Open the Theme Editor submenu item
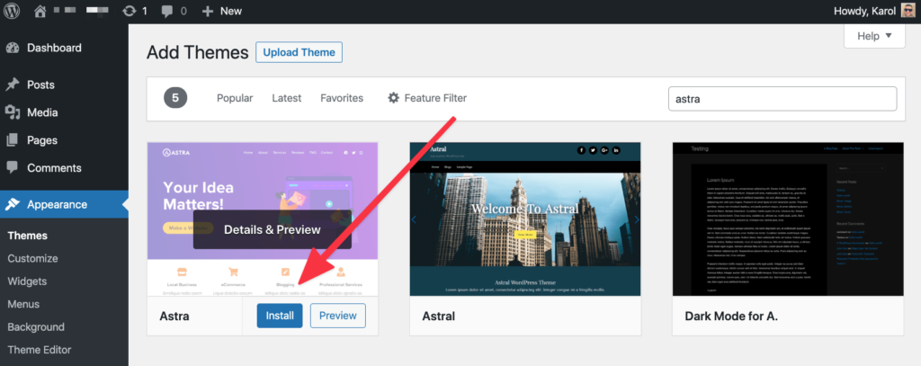921x366 pixels. (x=40, y=350)
